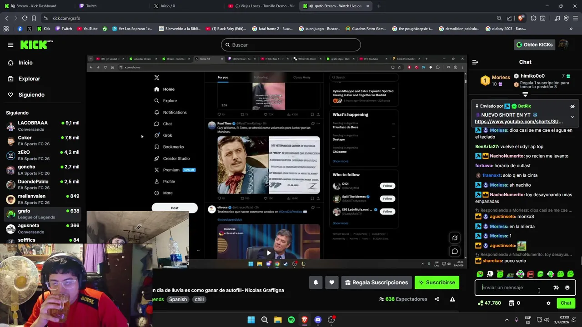Open the emote picker smiley icon
The width and height of the screenshot is (582, 327).
click(567, 287)
